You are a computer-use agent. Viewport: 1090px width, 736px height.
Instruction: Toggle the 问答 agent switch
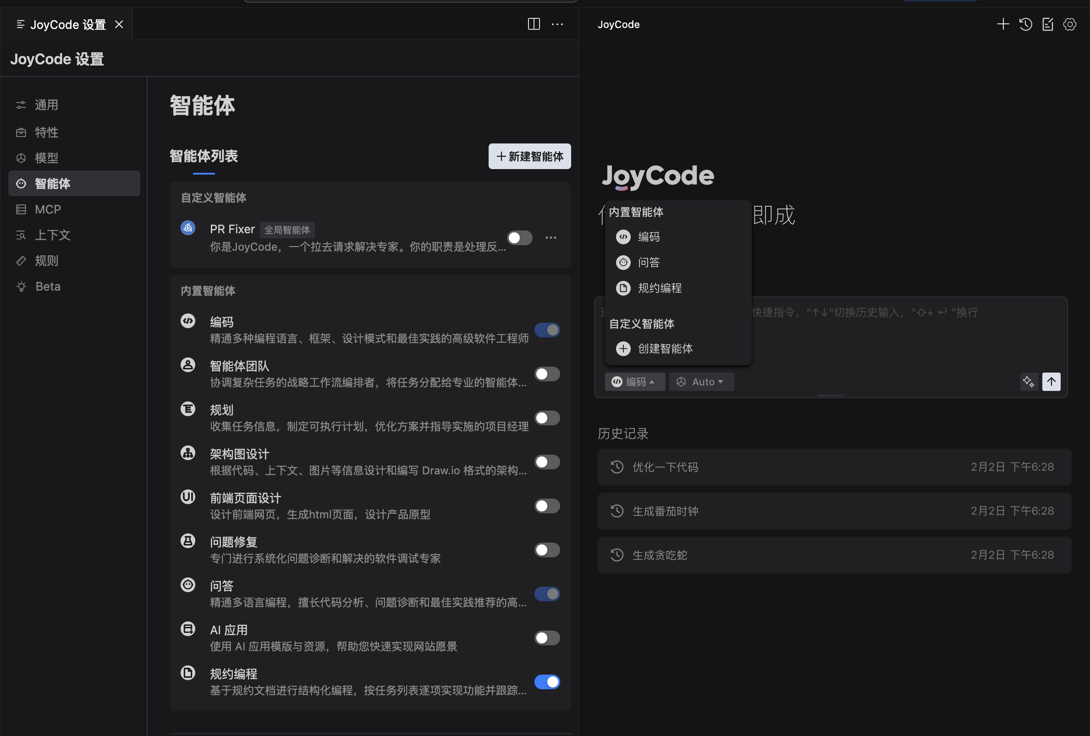(547, 594)
